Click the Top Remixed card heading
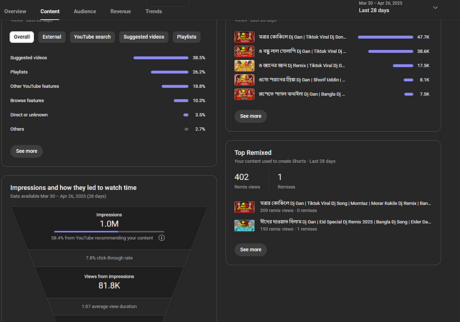 [253, 153]
